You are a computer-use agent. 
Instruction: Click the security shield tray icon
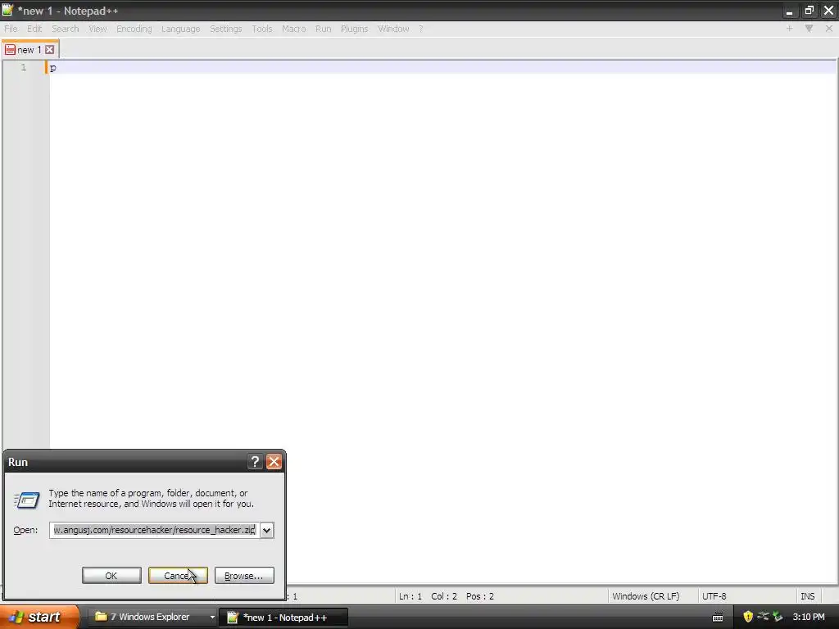point(748,617)
